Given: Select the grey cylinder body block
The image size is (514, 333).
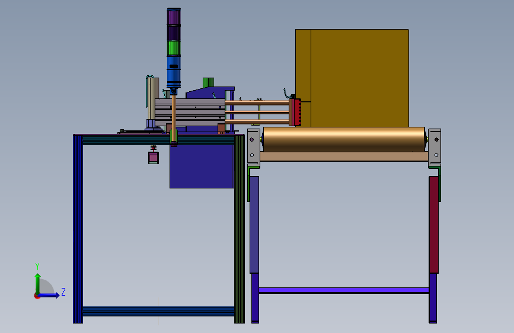Looking at the screenshot, I should pyautogui.click(x=190, y=112).
